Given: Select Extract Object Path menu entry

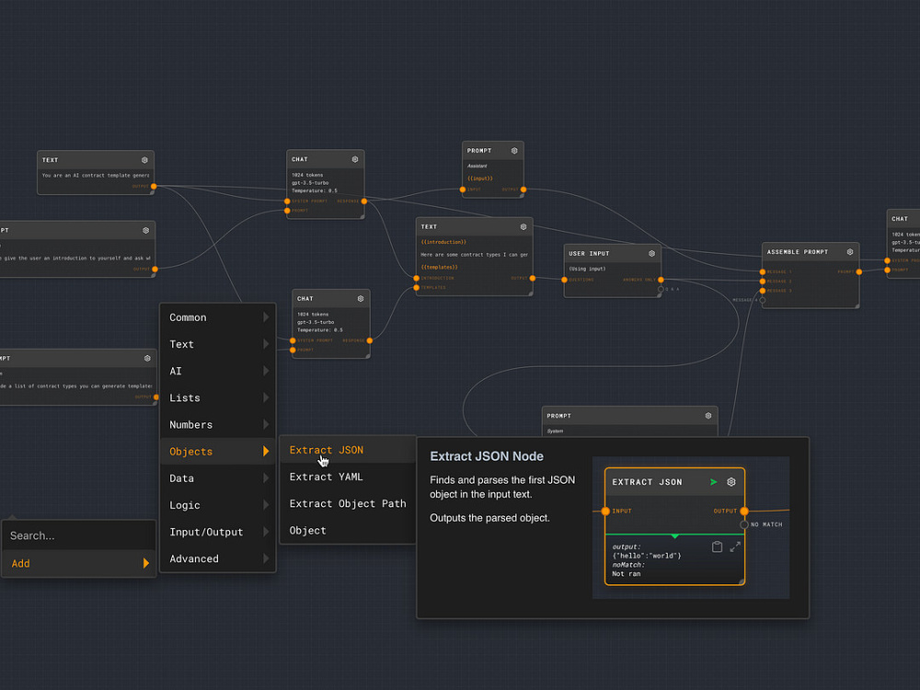Looking at the screenshot, I should click(348, 504).
